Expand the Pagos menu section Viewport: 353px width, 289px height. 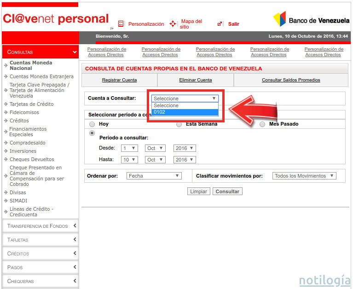[x=41, y=267]
